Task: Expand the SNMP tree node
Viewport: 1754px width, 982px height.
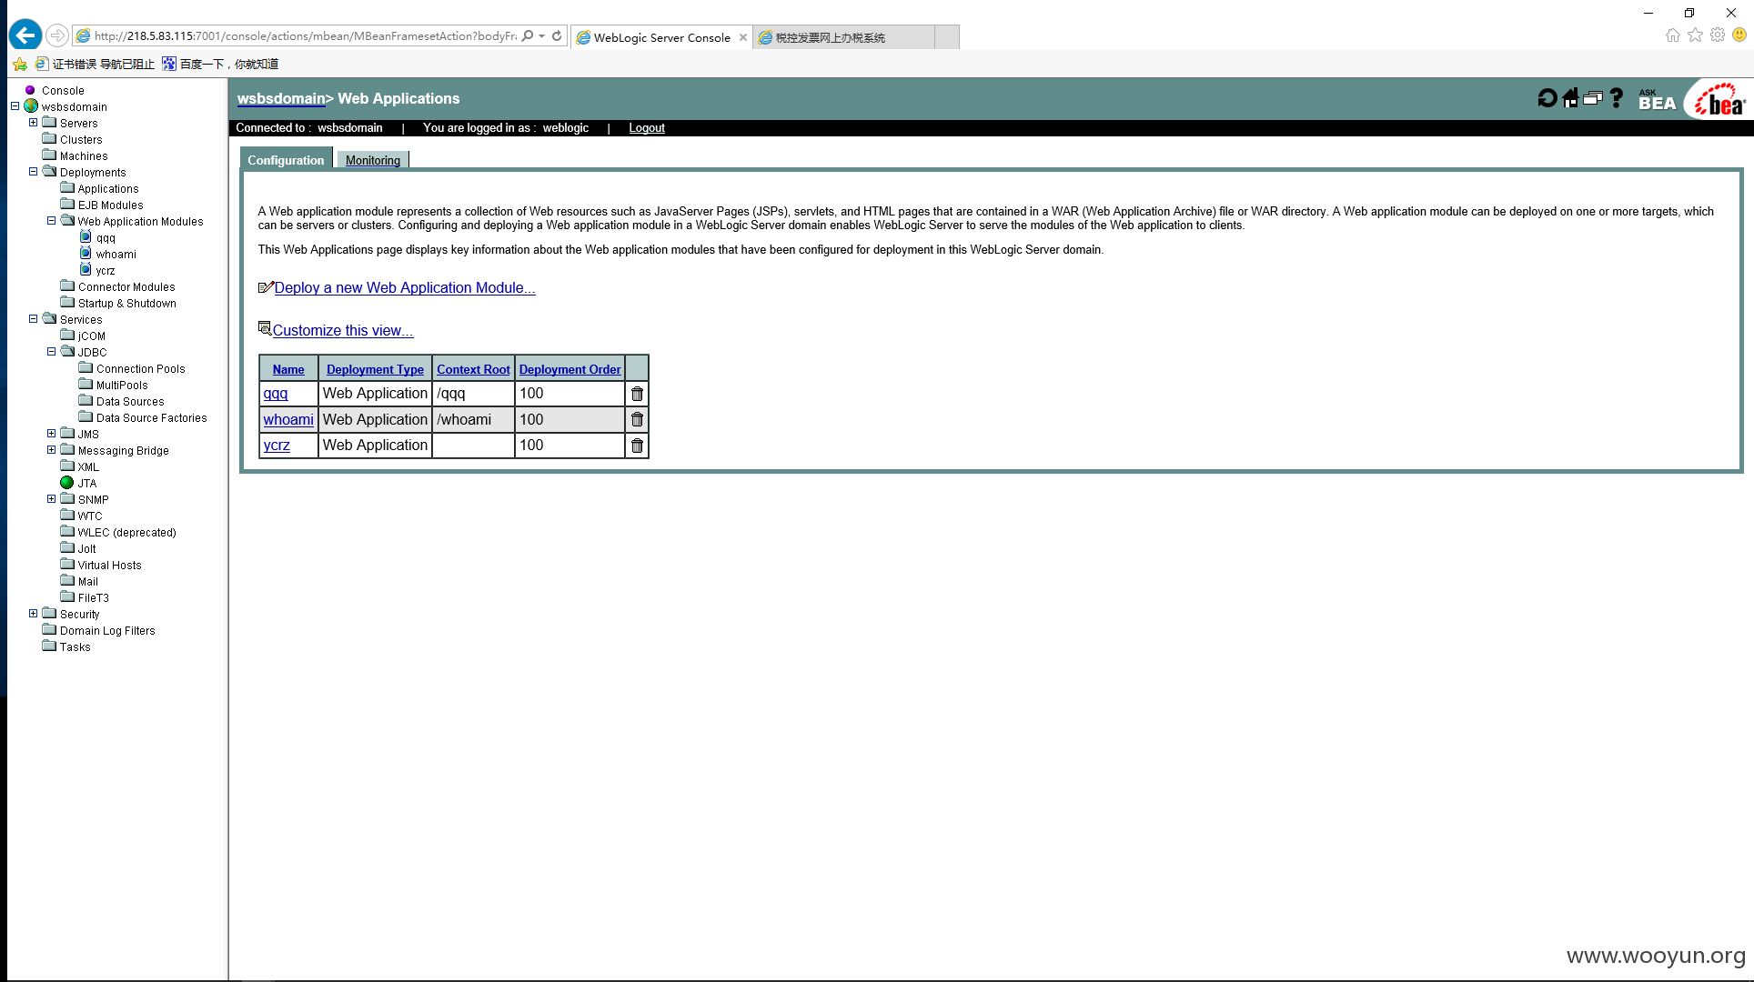Action: point(51,498)
